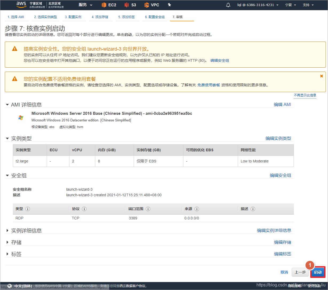The image size is (328, 290).
Task: Expand the 标签 section
Action: coord(7,254)
